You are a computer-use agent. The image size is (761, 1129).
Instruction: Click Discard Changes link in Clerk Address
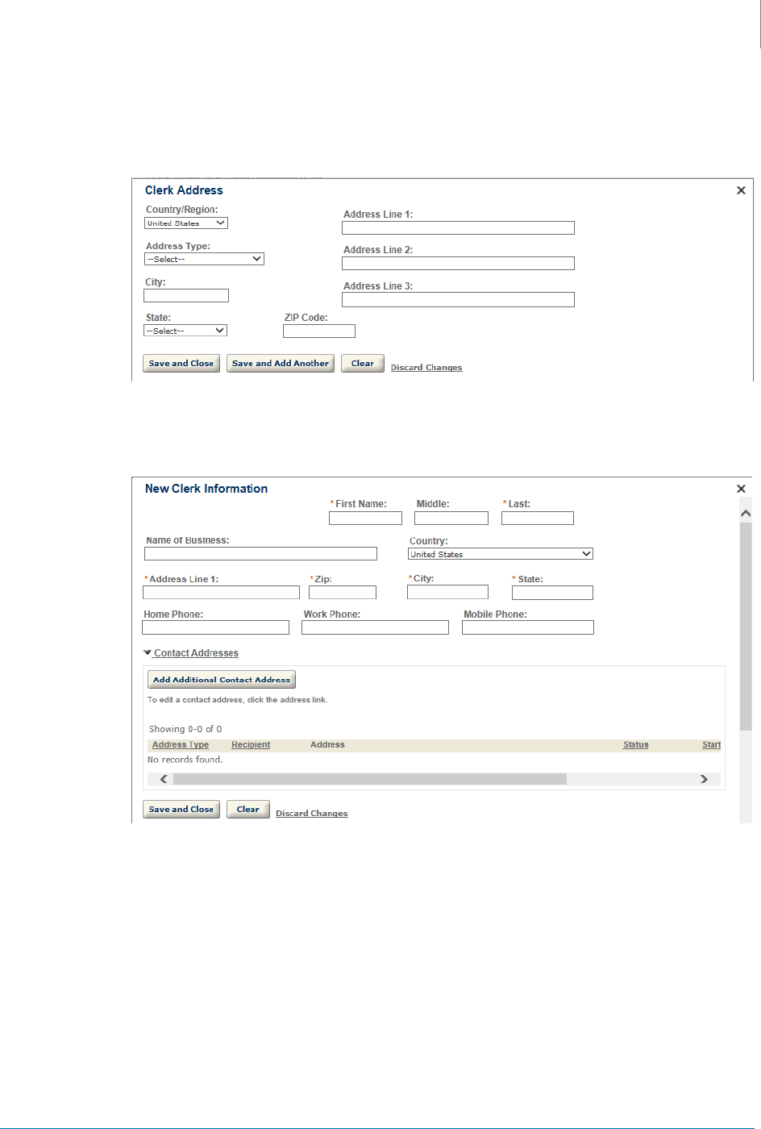[x=426, y=368]
